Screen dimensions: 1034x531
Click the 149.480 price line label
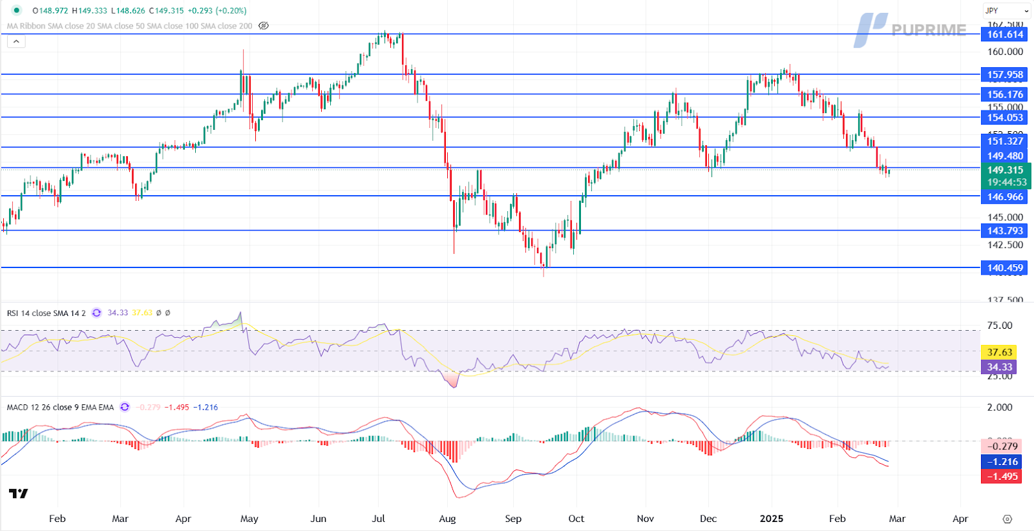1004,156
